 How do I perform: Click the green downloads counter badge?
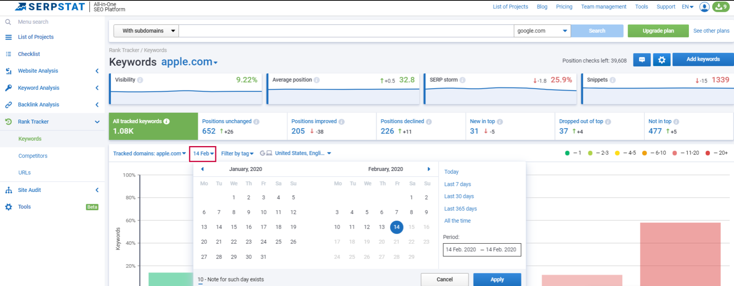pos(721,6)
